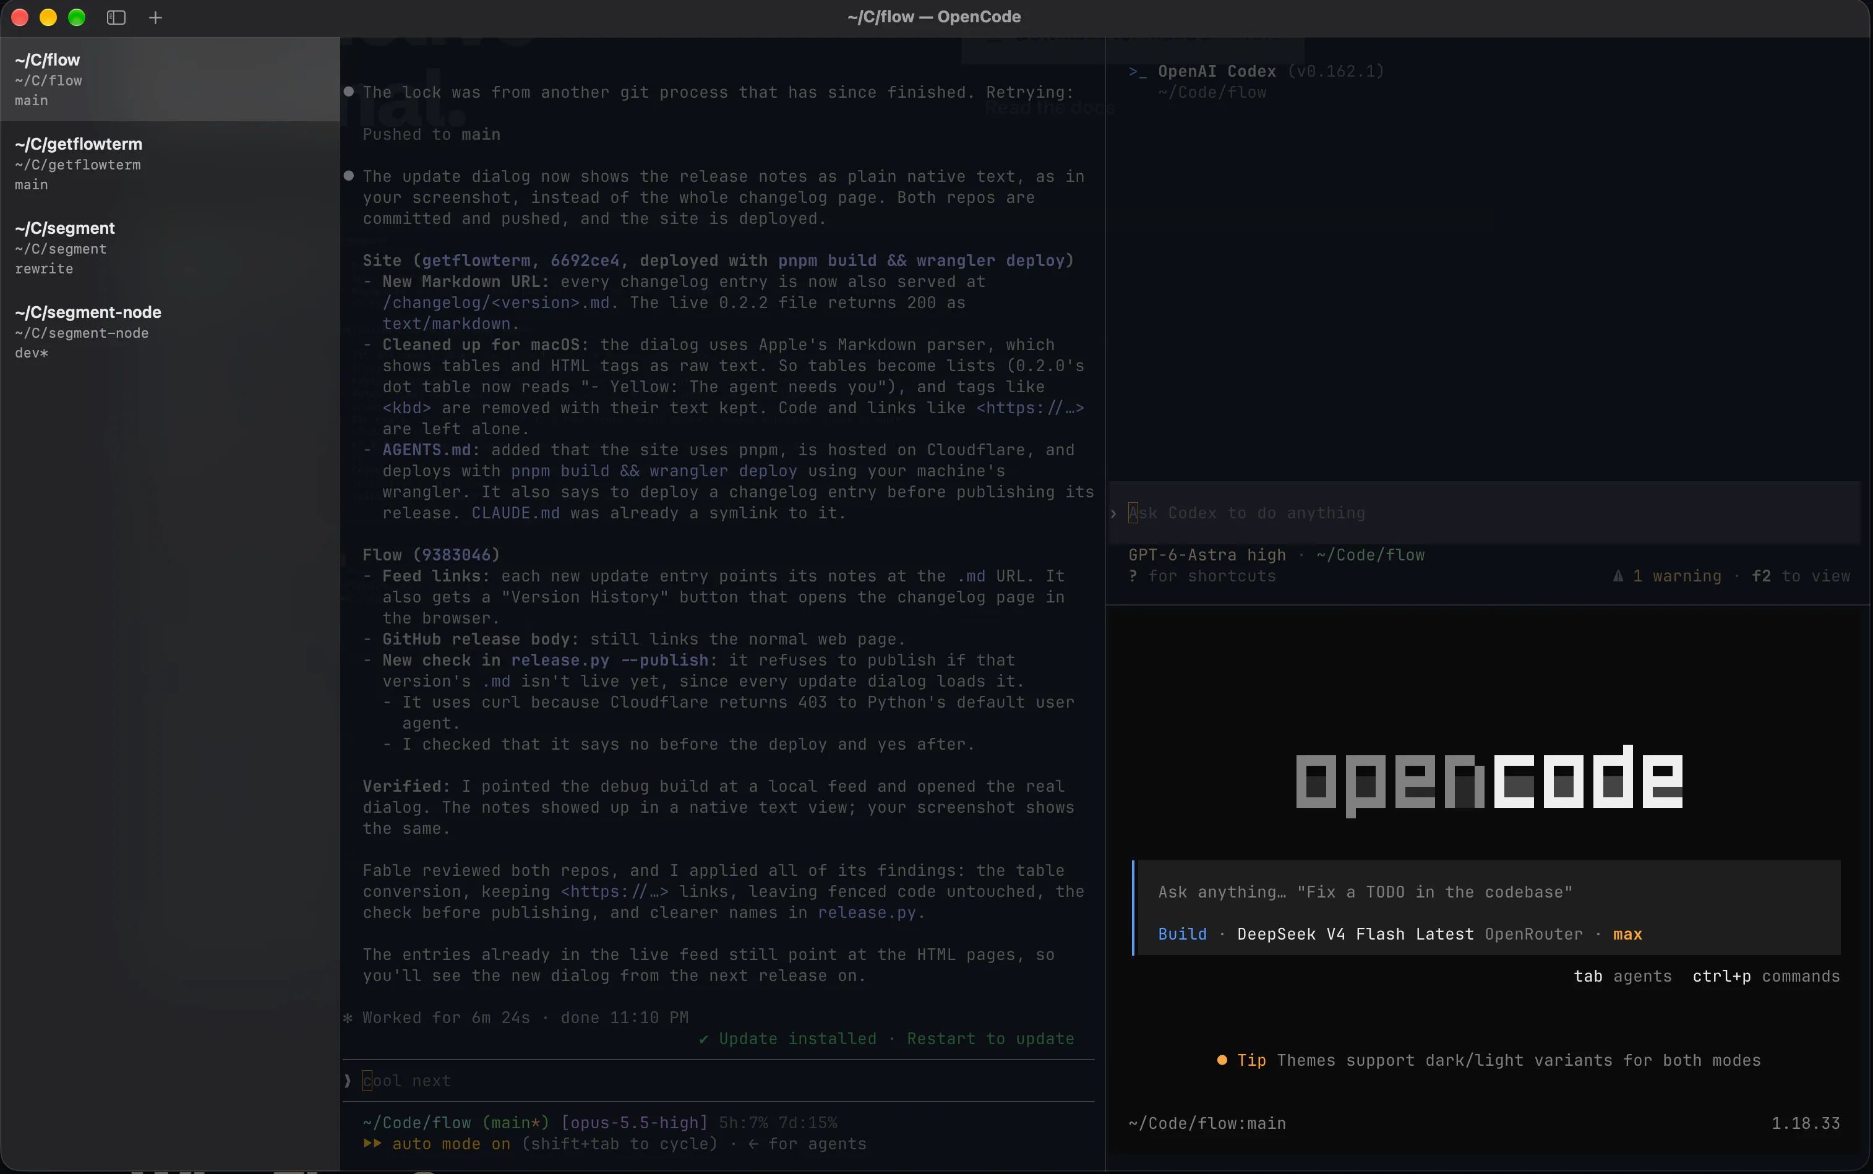Click the auto mode fast-forward icon

point(372,1144)
